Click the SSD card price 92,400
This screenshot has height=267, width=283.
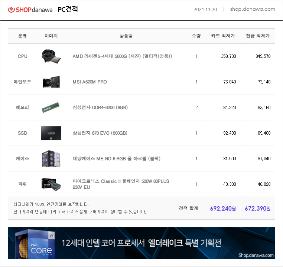click(230, 133)
